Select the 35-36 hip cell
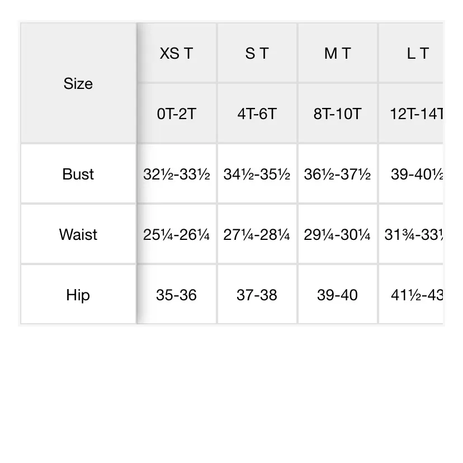 (x=177, y=295)
